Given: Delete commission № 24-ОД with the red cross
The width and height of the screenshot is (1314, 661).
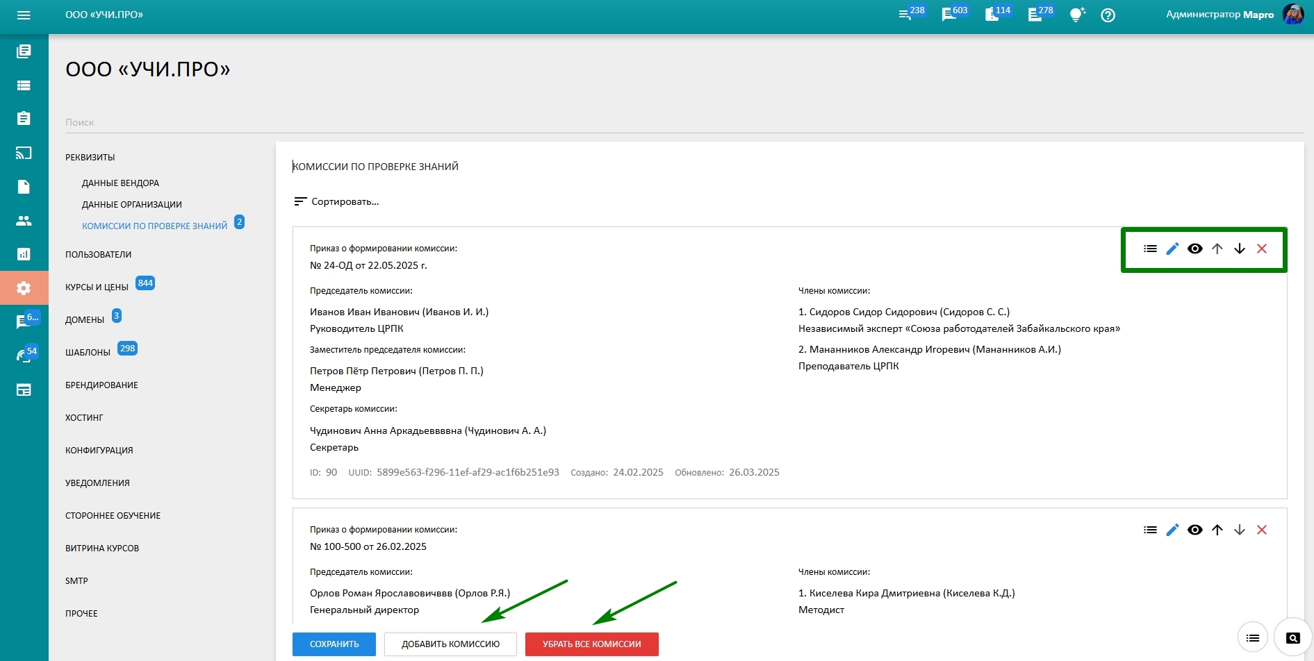Looking at the screenshot, I should click(x=1262, y=249).
